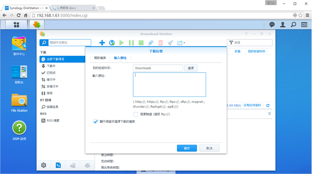Click the search magnifier button in Download Station
The width and height of the screenshot is (312, 174).
pos(44,42)
